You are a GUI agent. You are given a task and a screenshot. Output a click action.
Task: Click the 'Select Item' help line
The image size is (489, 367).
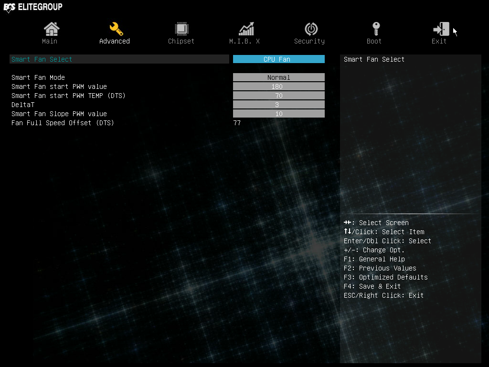point(384,232)
